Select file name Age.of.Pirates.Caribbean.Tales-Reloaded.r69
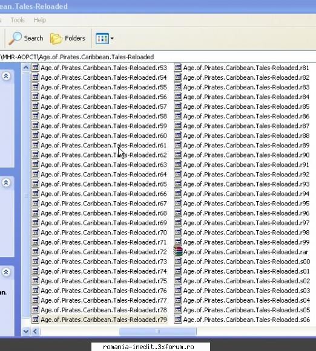This screenshot has width=316, height=351. point(104,223)
